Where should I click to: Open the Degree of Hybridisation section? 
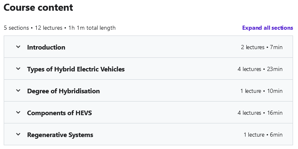(x=64, y=91)
